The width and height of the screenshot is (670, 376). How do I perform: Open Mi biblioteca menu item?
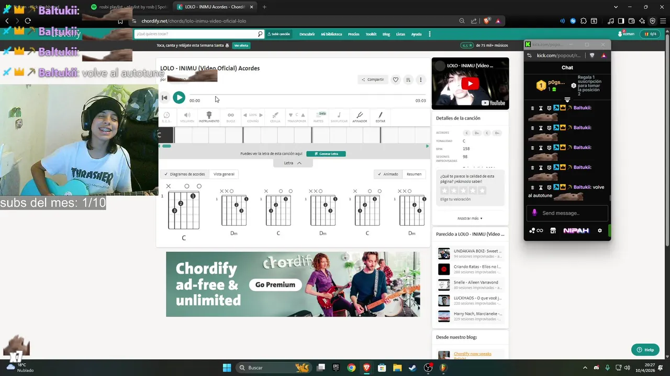tap(331, 34)
